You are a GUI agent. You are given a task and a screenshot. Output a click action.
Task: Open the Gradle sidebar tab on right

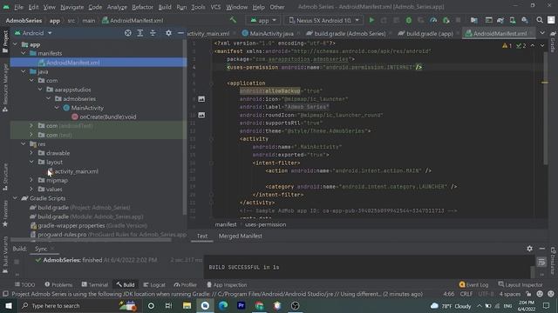553,42
